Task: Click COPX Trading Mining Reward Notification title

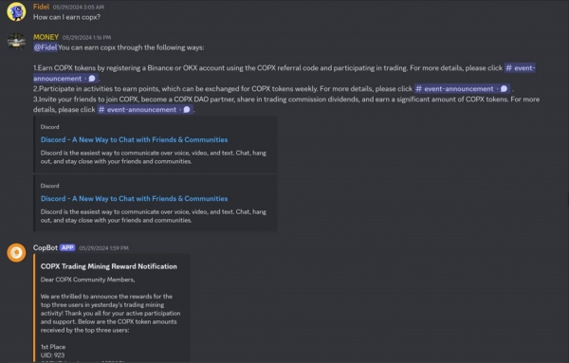Action: tap(109, 266)
